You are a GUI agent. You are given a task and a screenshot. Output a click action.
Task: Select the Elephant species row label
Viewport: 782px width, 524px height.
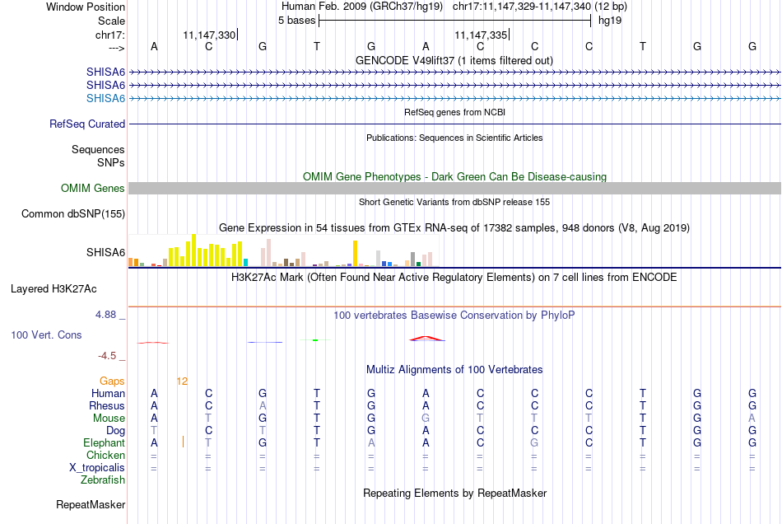click(104, 442)
